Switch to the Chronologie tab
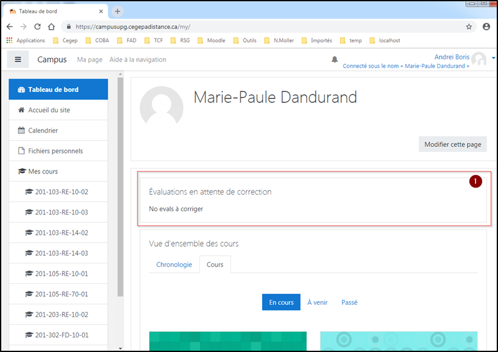Image resolution: width=498 pixels, height=352 pixels. click(174, 265)
